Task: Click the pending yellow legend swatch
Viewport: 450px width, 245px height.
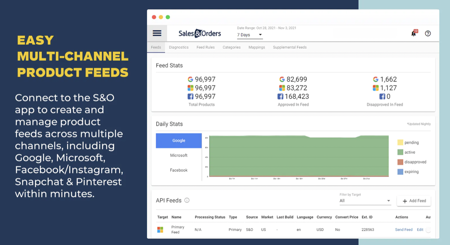Action: (400, 142)
